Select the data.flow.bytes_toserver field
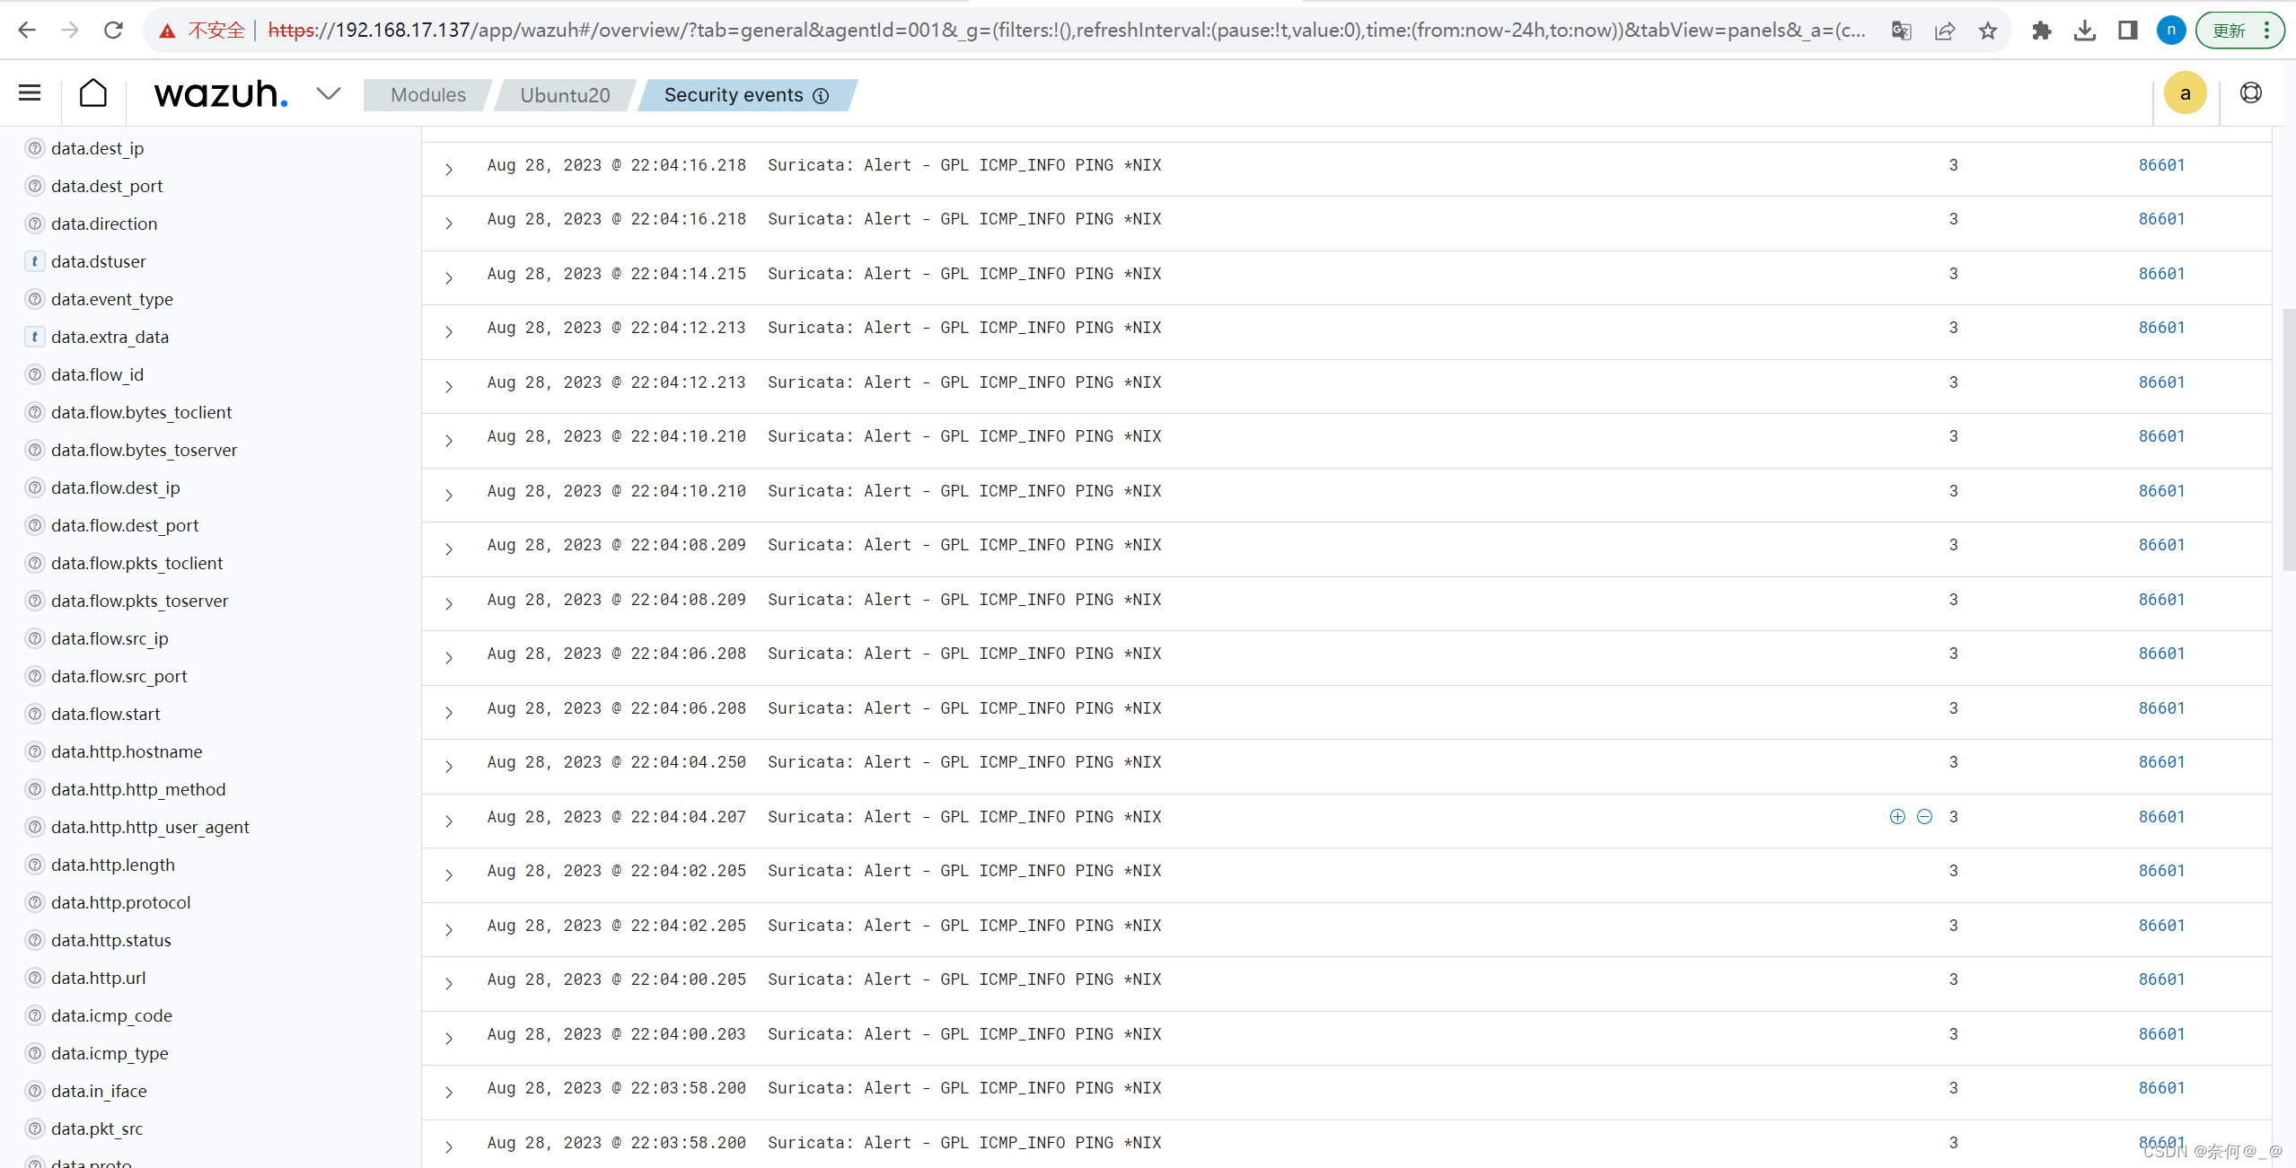The image size is (2296, 1168). 144,450
